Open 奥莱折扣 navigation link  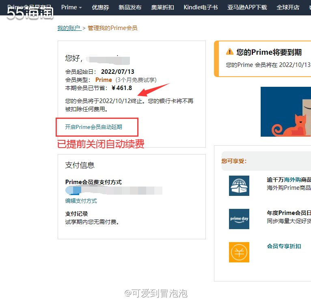[162, 7]
